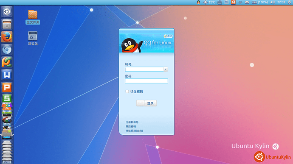Open the 取回密码 recover password link
This screenshot has height=164, width=293.
pyautogui.click(x=131, y=127)
